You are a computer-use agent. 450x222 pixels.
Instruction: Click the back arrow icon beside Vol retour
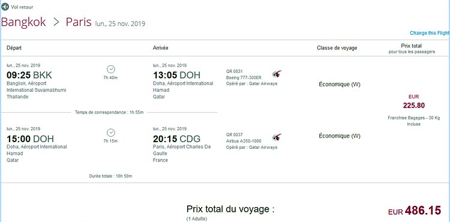coord(5,7)
